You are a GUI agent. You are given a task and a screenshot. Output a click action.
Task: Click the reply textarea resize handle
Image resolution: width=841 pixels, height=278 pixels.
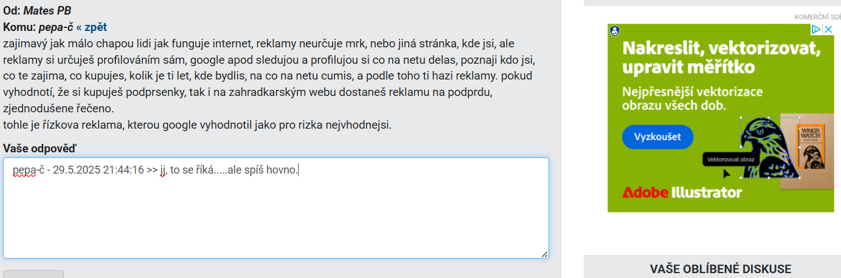tap(544, 254)
